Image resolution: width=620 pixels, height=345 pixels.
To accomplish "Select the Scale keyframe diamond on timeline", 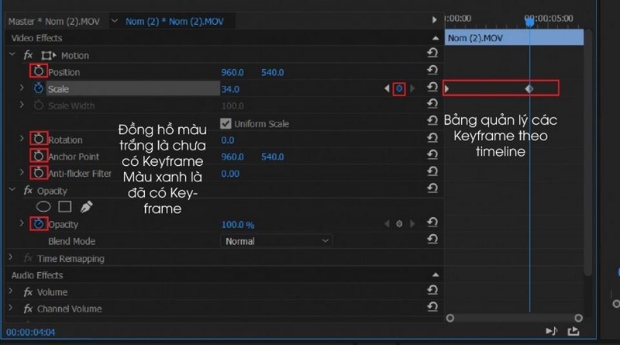I will 529,88.
